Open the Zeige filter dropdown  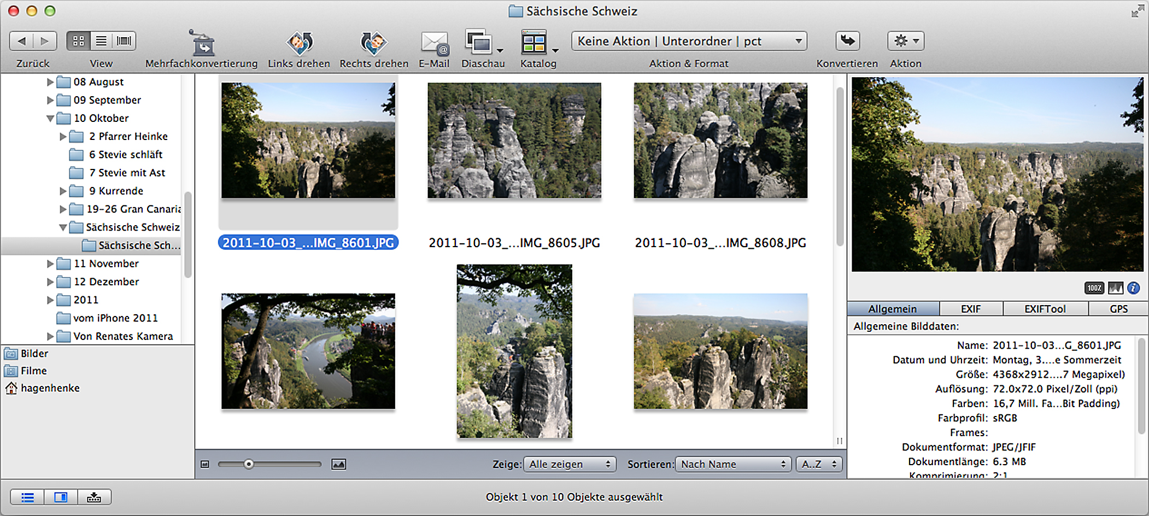[570, 464]
